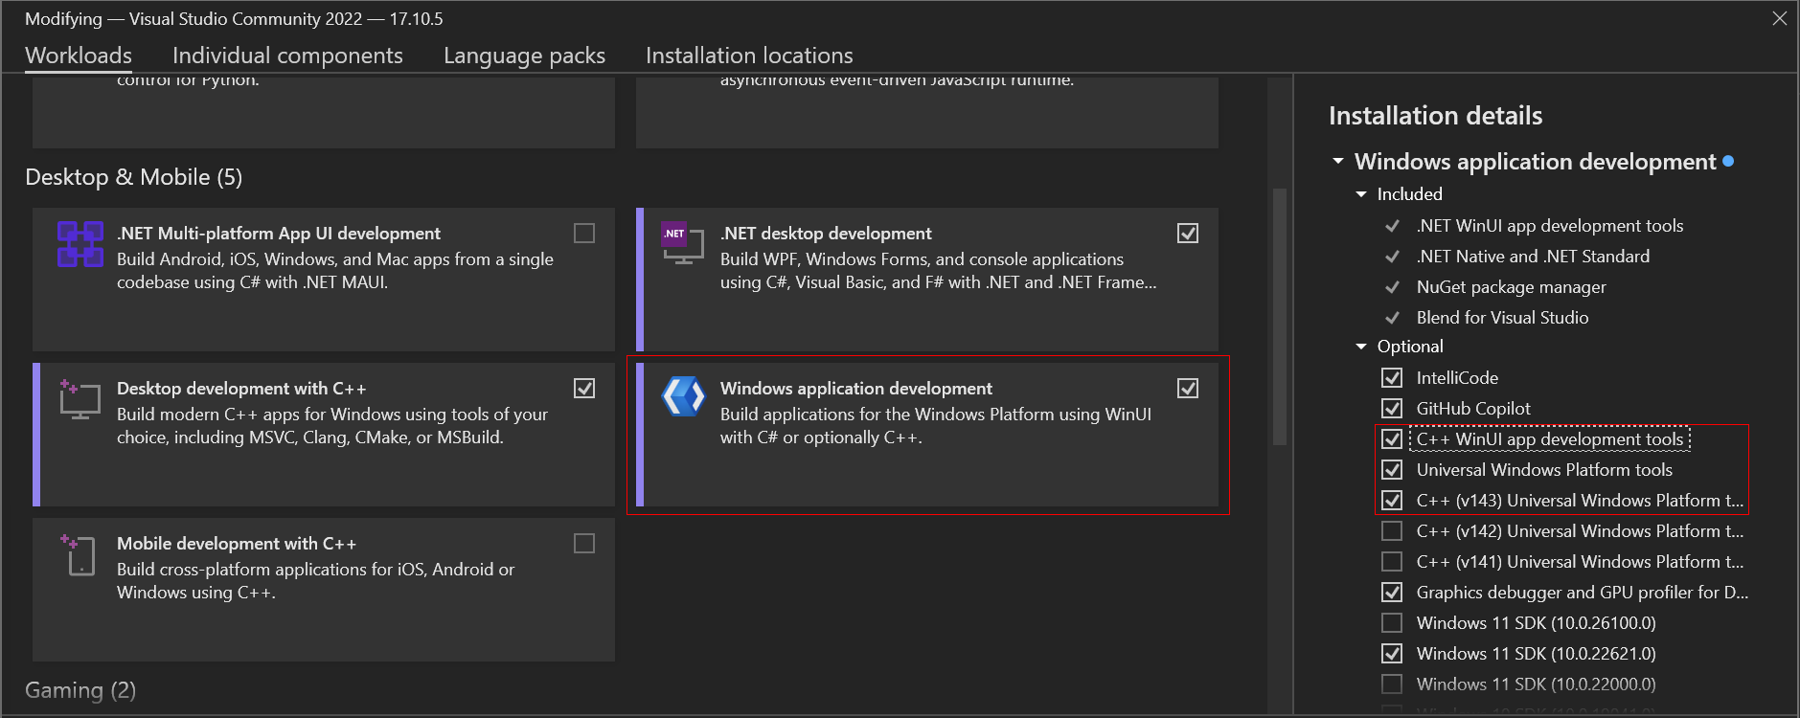
Task: Collapse the Included components list
Action: click(1361, 194)
